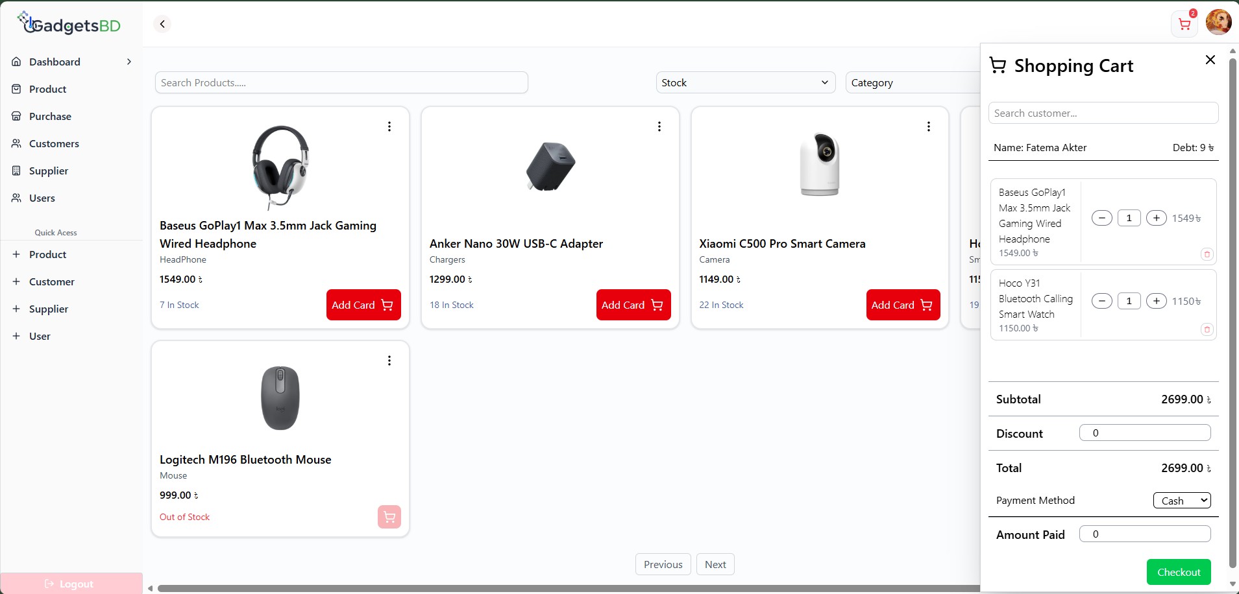The image size is (1239, 594).
Task: Click green Checkout button
Action: point(1179,572)
